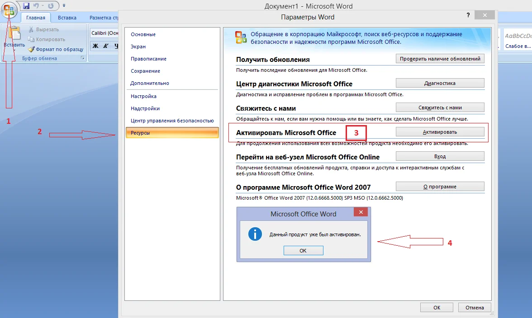
Task: Click Вырезать cut command
Action: [44, 29]
